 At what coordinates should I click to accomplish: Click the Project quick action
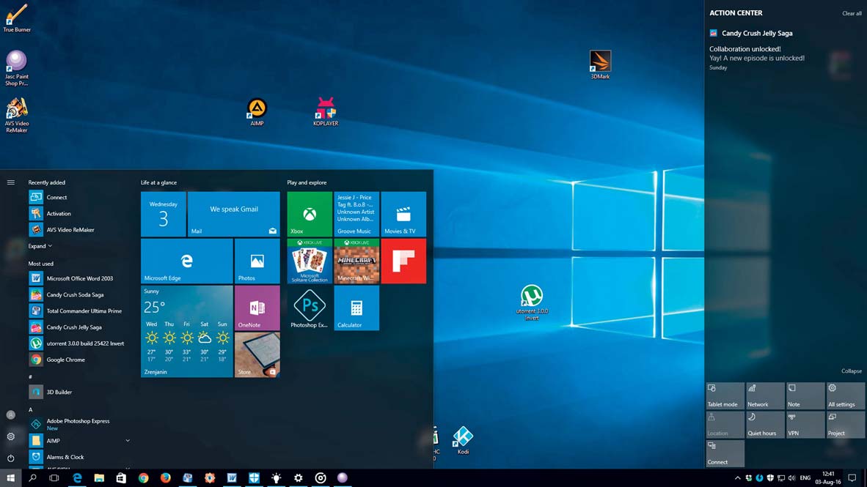(x=846, y=425)
